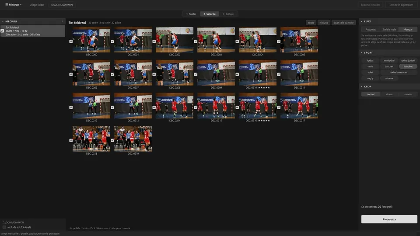Click star rating of DSC_0216

pyautogui.click(x=264, y=121)
